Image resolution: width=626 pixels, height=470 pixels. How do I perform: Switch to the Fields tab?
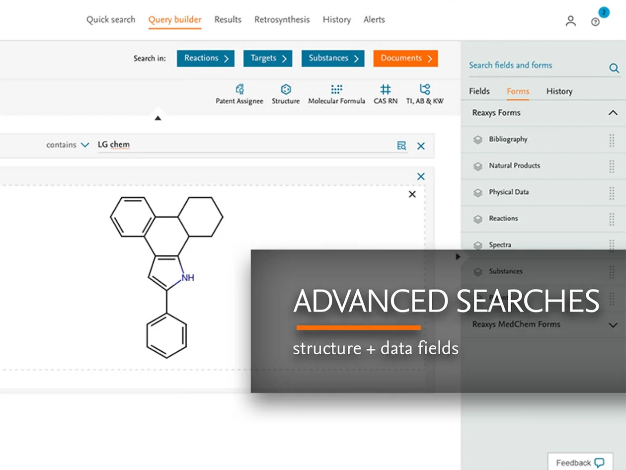[479, 91]
